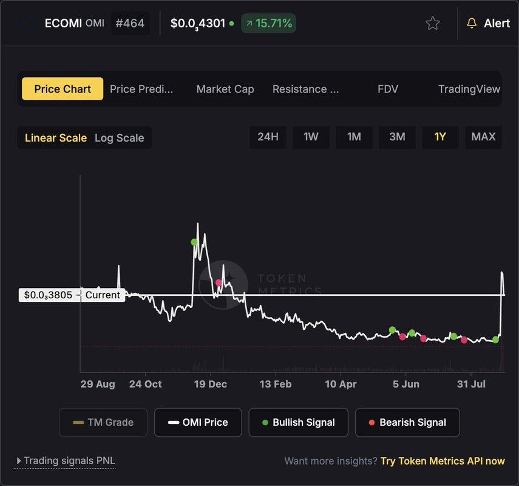
Task: Set chart range to 1M
Action: [x=354, y=137]
